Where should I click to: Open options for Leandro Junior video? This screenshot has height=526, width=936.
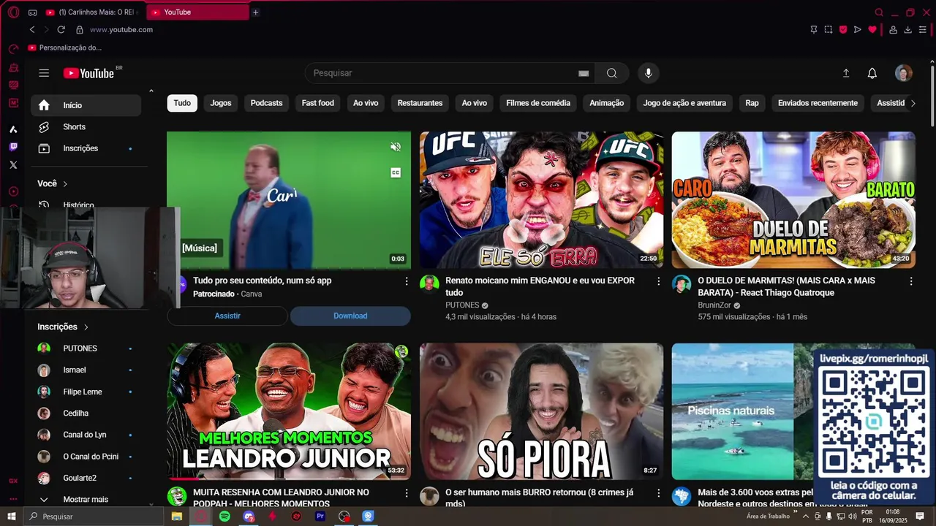pyautogui.click(x=407, y=493)
